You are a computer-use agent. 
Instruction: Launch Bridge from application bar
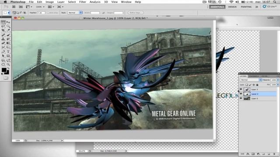(x=14, y=7)
